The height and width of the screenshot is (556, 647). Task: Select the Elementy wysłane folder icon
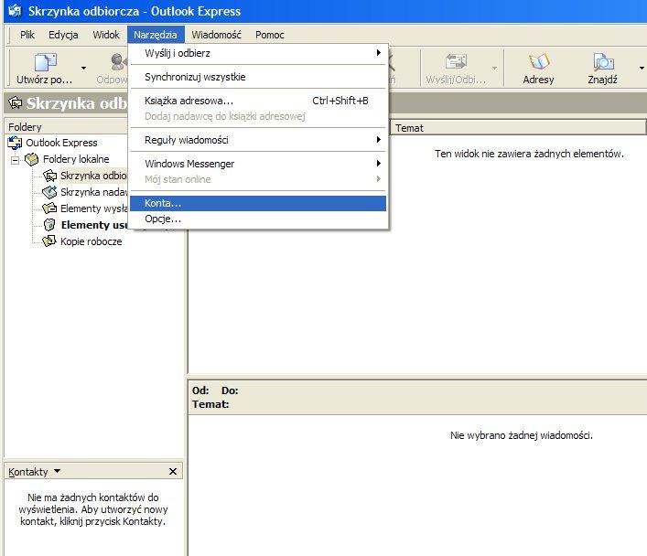[49, 208]
